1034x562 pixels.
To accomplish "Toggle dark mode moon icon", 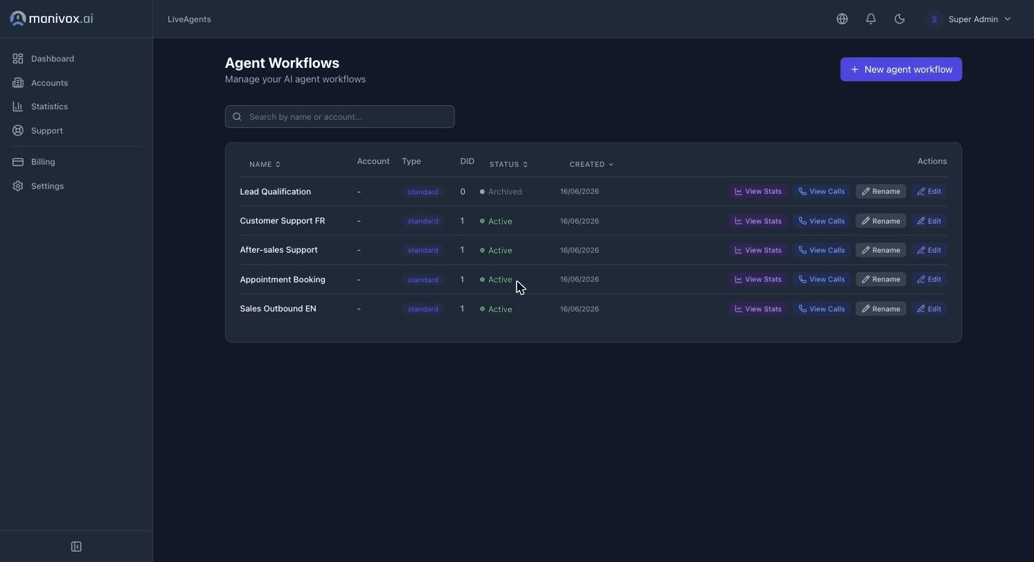I will (x=900, y=19).
